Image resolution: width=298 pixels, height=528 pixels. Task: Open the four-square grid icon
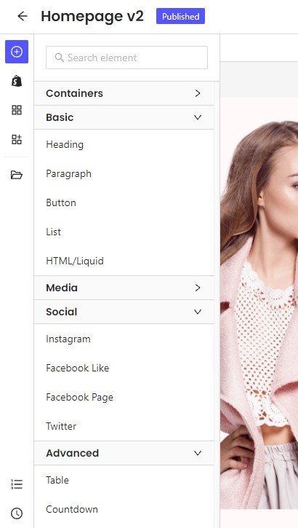(17, 110)
